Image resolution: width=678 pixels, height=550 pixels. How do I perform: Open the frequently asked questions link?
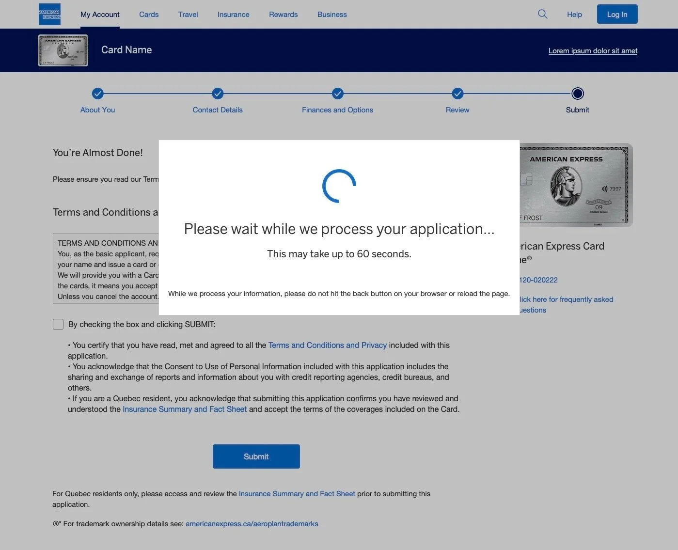[x=566, y=305]
